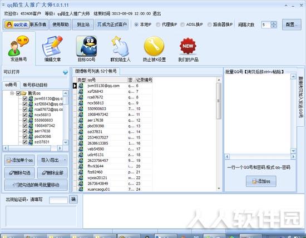The image size is (306, 238).
Task: Click the 删除勾选 button
Action: 19,172
